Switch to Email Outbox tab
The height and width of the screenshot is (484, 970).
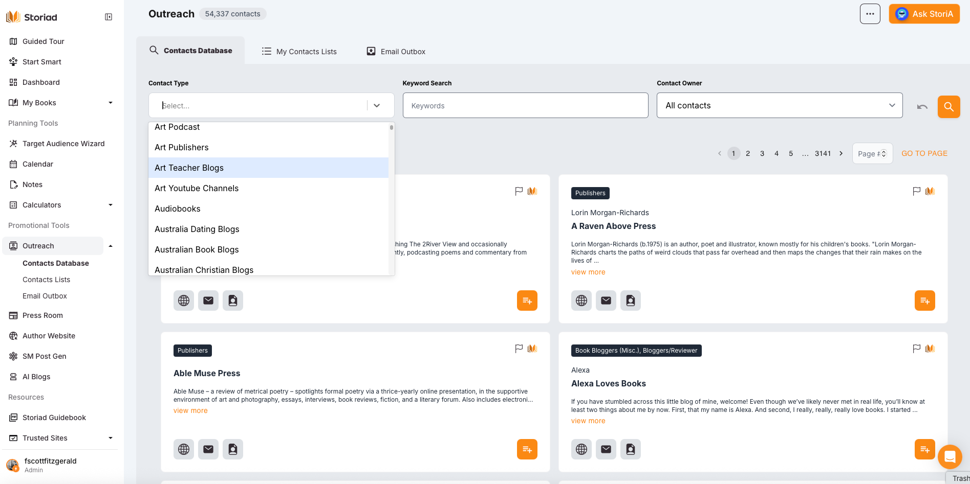pyautogui.click(x=396, y=52)
